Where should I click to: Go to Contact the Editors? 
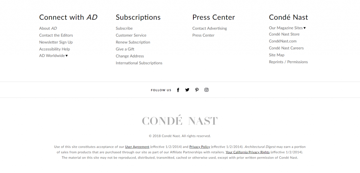[56, 35]
